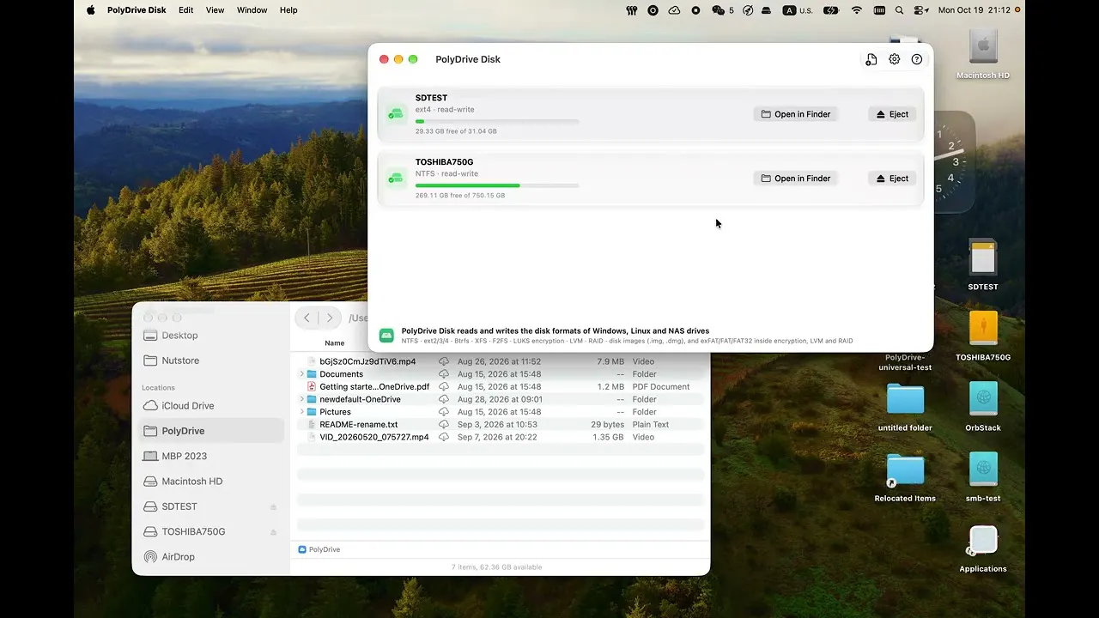Expand the Documents folder in Finder
The width and height of the screenshot is (1099, 618).
(x=301, y=374)
